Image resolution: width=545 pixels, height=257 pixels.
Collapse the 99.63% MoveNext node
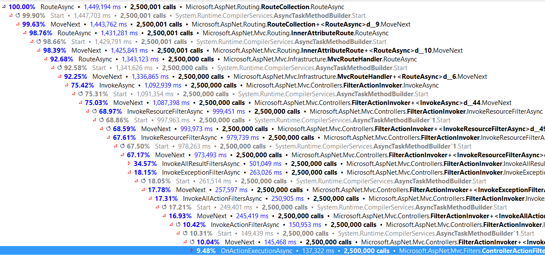point(17,24)
